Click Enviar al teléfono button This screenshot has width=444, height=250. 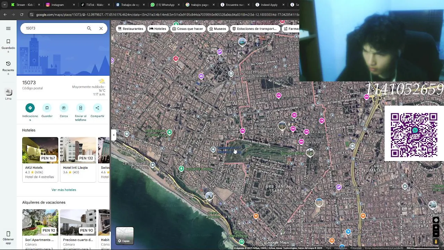point(80,112)
